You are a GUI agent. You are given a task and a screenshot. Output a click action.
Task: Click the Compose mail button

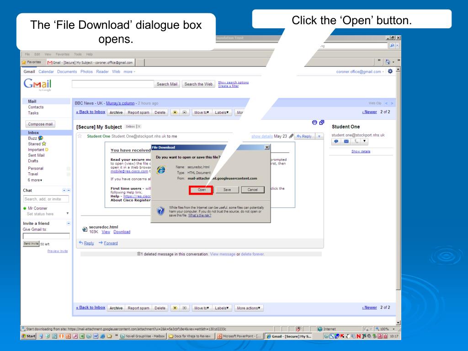(40, 124)
